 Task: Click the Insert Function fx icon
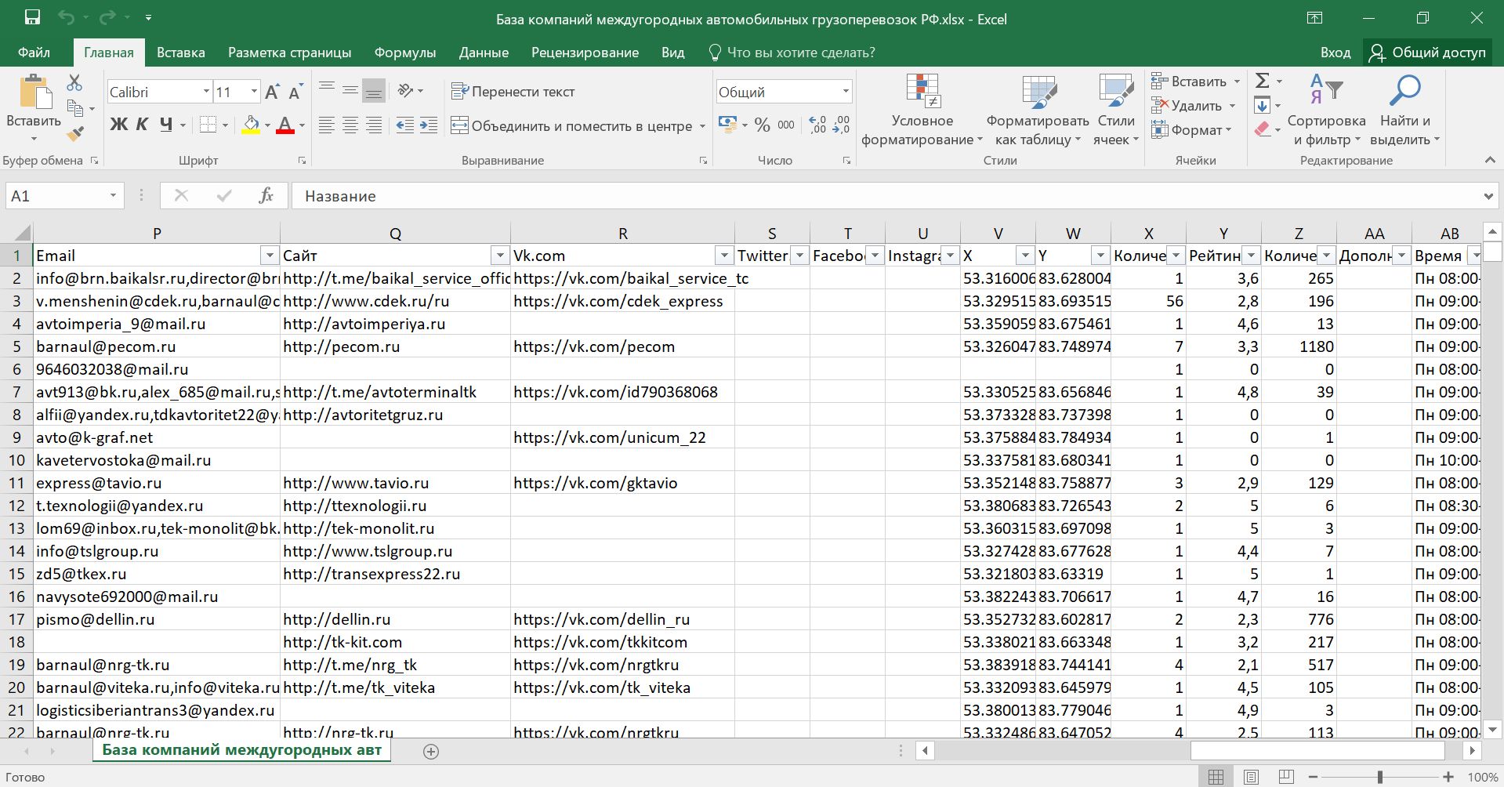(266, 196)
